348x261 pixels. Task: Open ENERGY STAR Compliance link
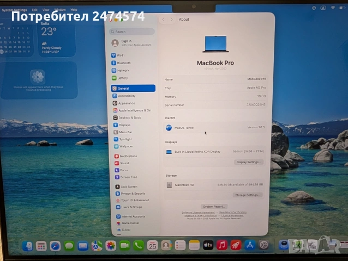(201, 215)
